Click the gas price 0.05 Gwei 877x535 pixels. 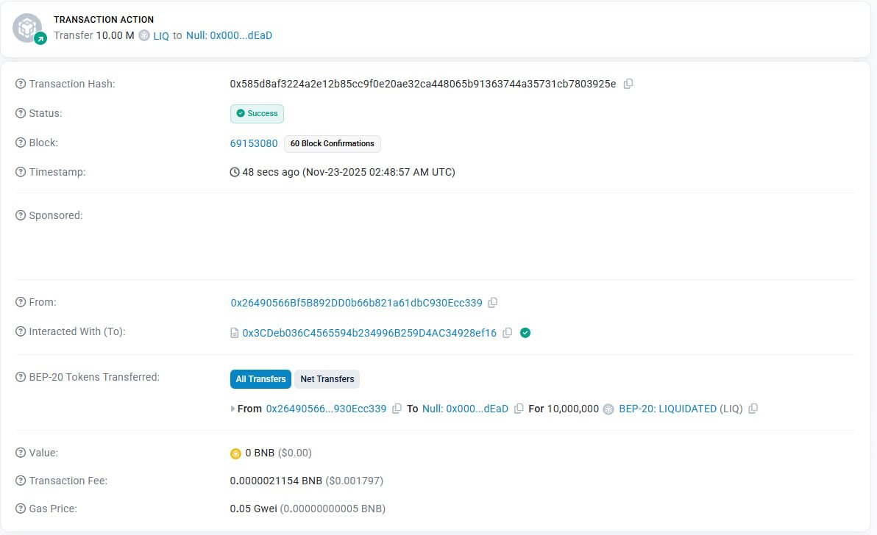point(253,509)
